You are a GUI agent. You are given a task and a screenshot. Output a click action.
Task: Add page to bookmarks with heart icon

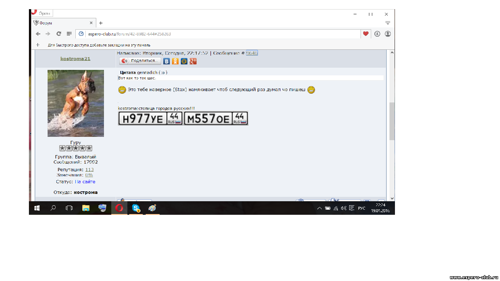coord(365,34)
